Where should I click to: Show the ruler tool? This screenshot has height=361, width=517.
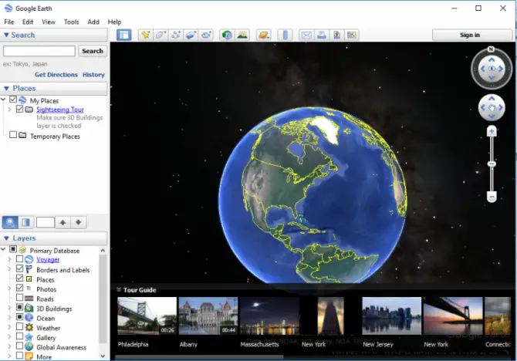[286, 35]
